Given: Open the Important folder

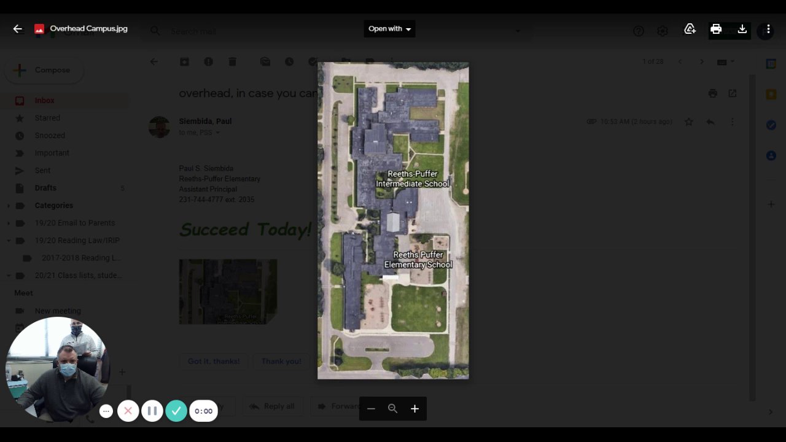Looking at the screenshot, I should (52, 153).
